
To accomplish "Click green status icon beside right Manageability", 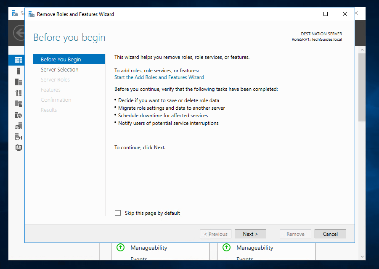I will click(227, 248).
